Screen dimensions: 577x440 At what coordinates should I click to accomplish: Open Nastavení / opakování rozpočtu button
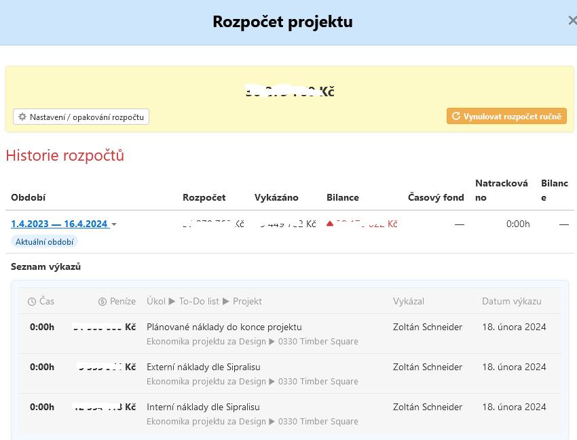pyautogui.click(x=81, y=117)
